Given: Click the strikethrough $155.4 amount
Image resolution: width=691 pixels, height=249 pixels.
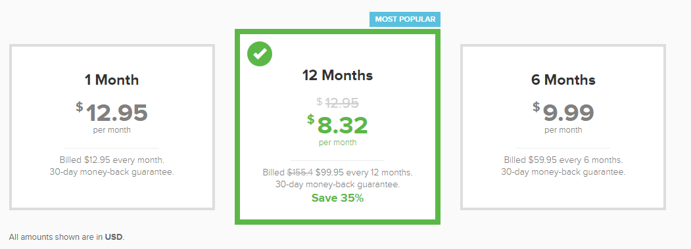Looking at the screenshot, I should coord(300,172).
